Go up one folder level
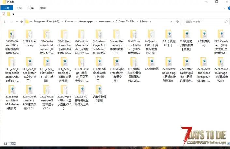The width and height of the screenshot is (230, 149). tap(22, 22)
